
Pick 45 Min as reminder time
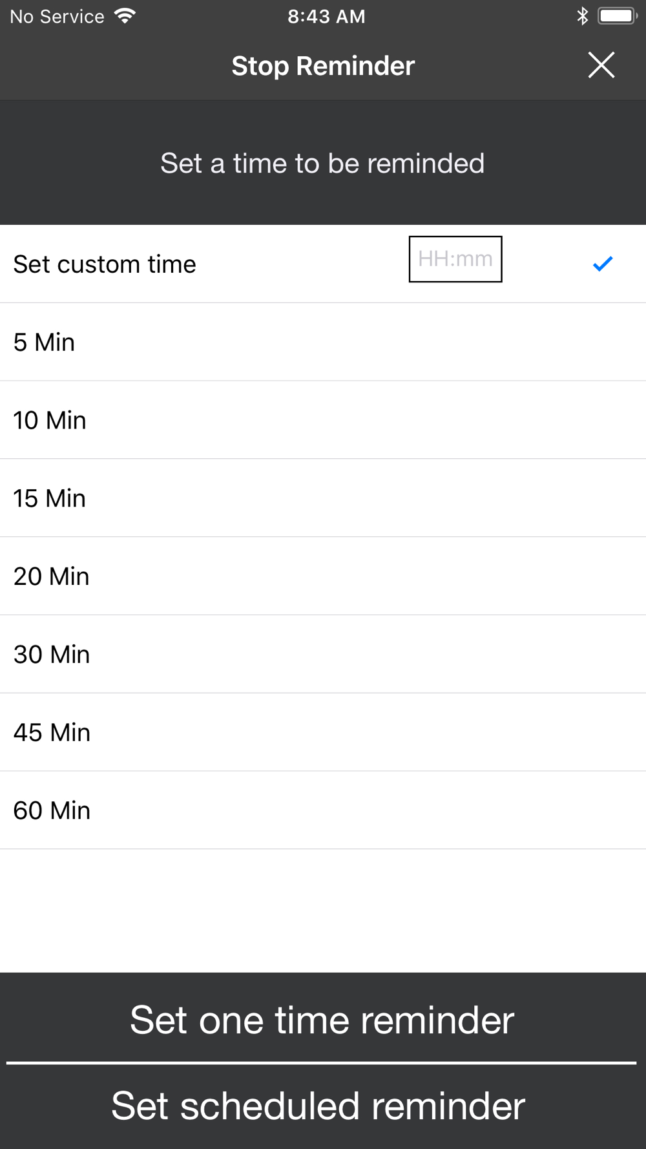point(52,733)
